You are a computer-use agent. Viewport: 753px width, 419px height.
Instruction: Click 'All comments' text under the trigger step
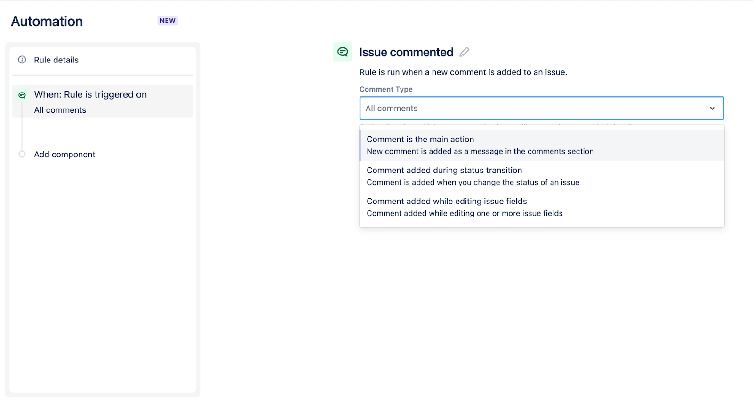pyautogui.click(x=60, y=110)
